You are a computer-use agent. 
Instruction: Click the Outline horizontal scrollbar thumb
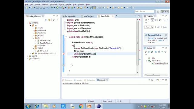click(x=153, y=75)
